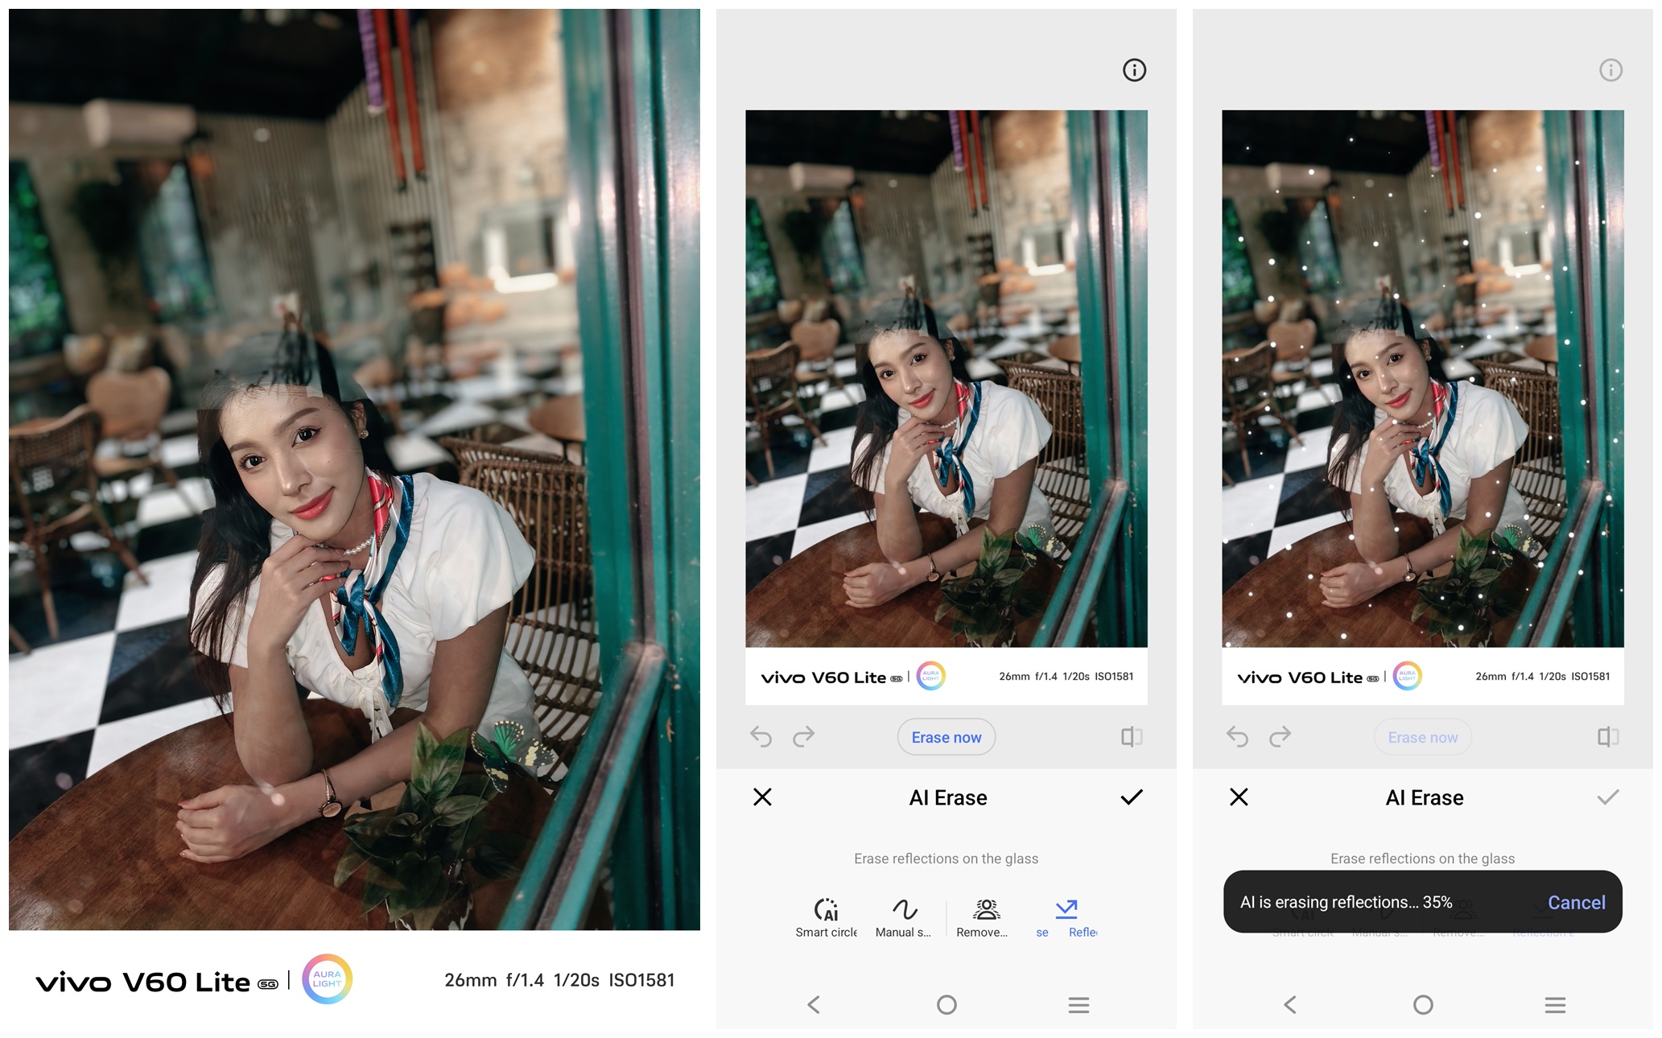Toggle before/after compare next to active Erase now

click(1131, 736)
